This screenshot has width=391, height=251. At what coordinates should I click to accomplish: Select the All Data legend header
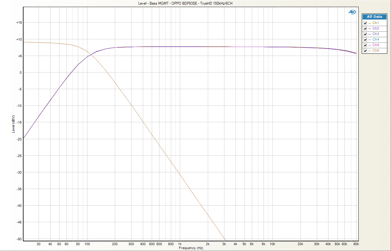coord(374,17)
